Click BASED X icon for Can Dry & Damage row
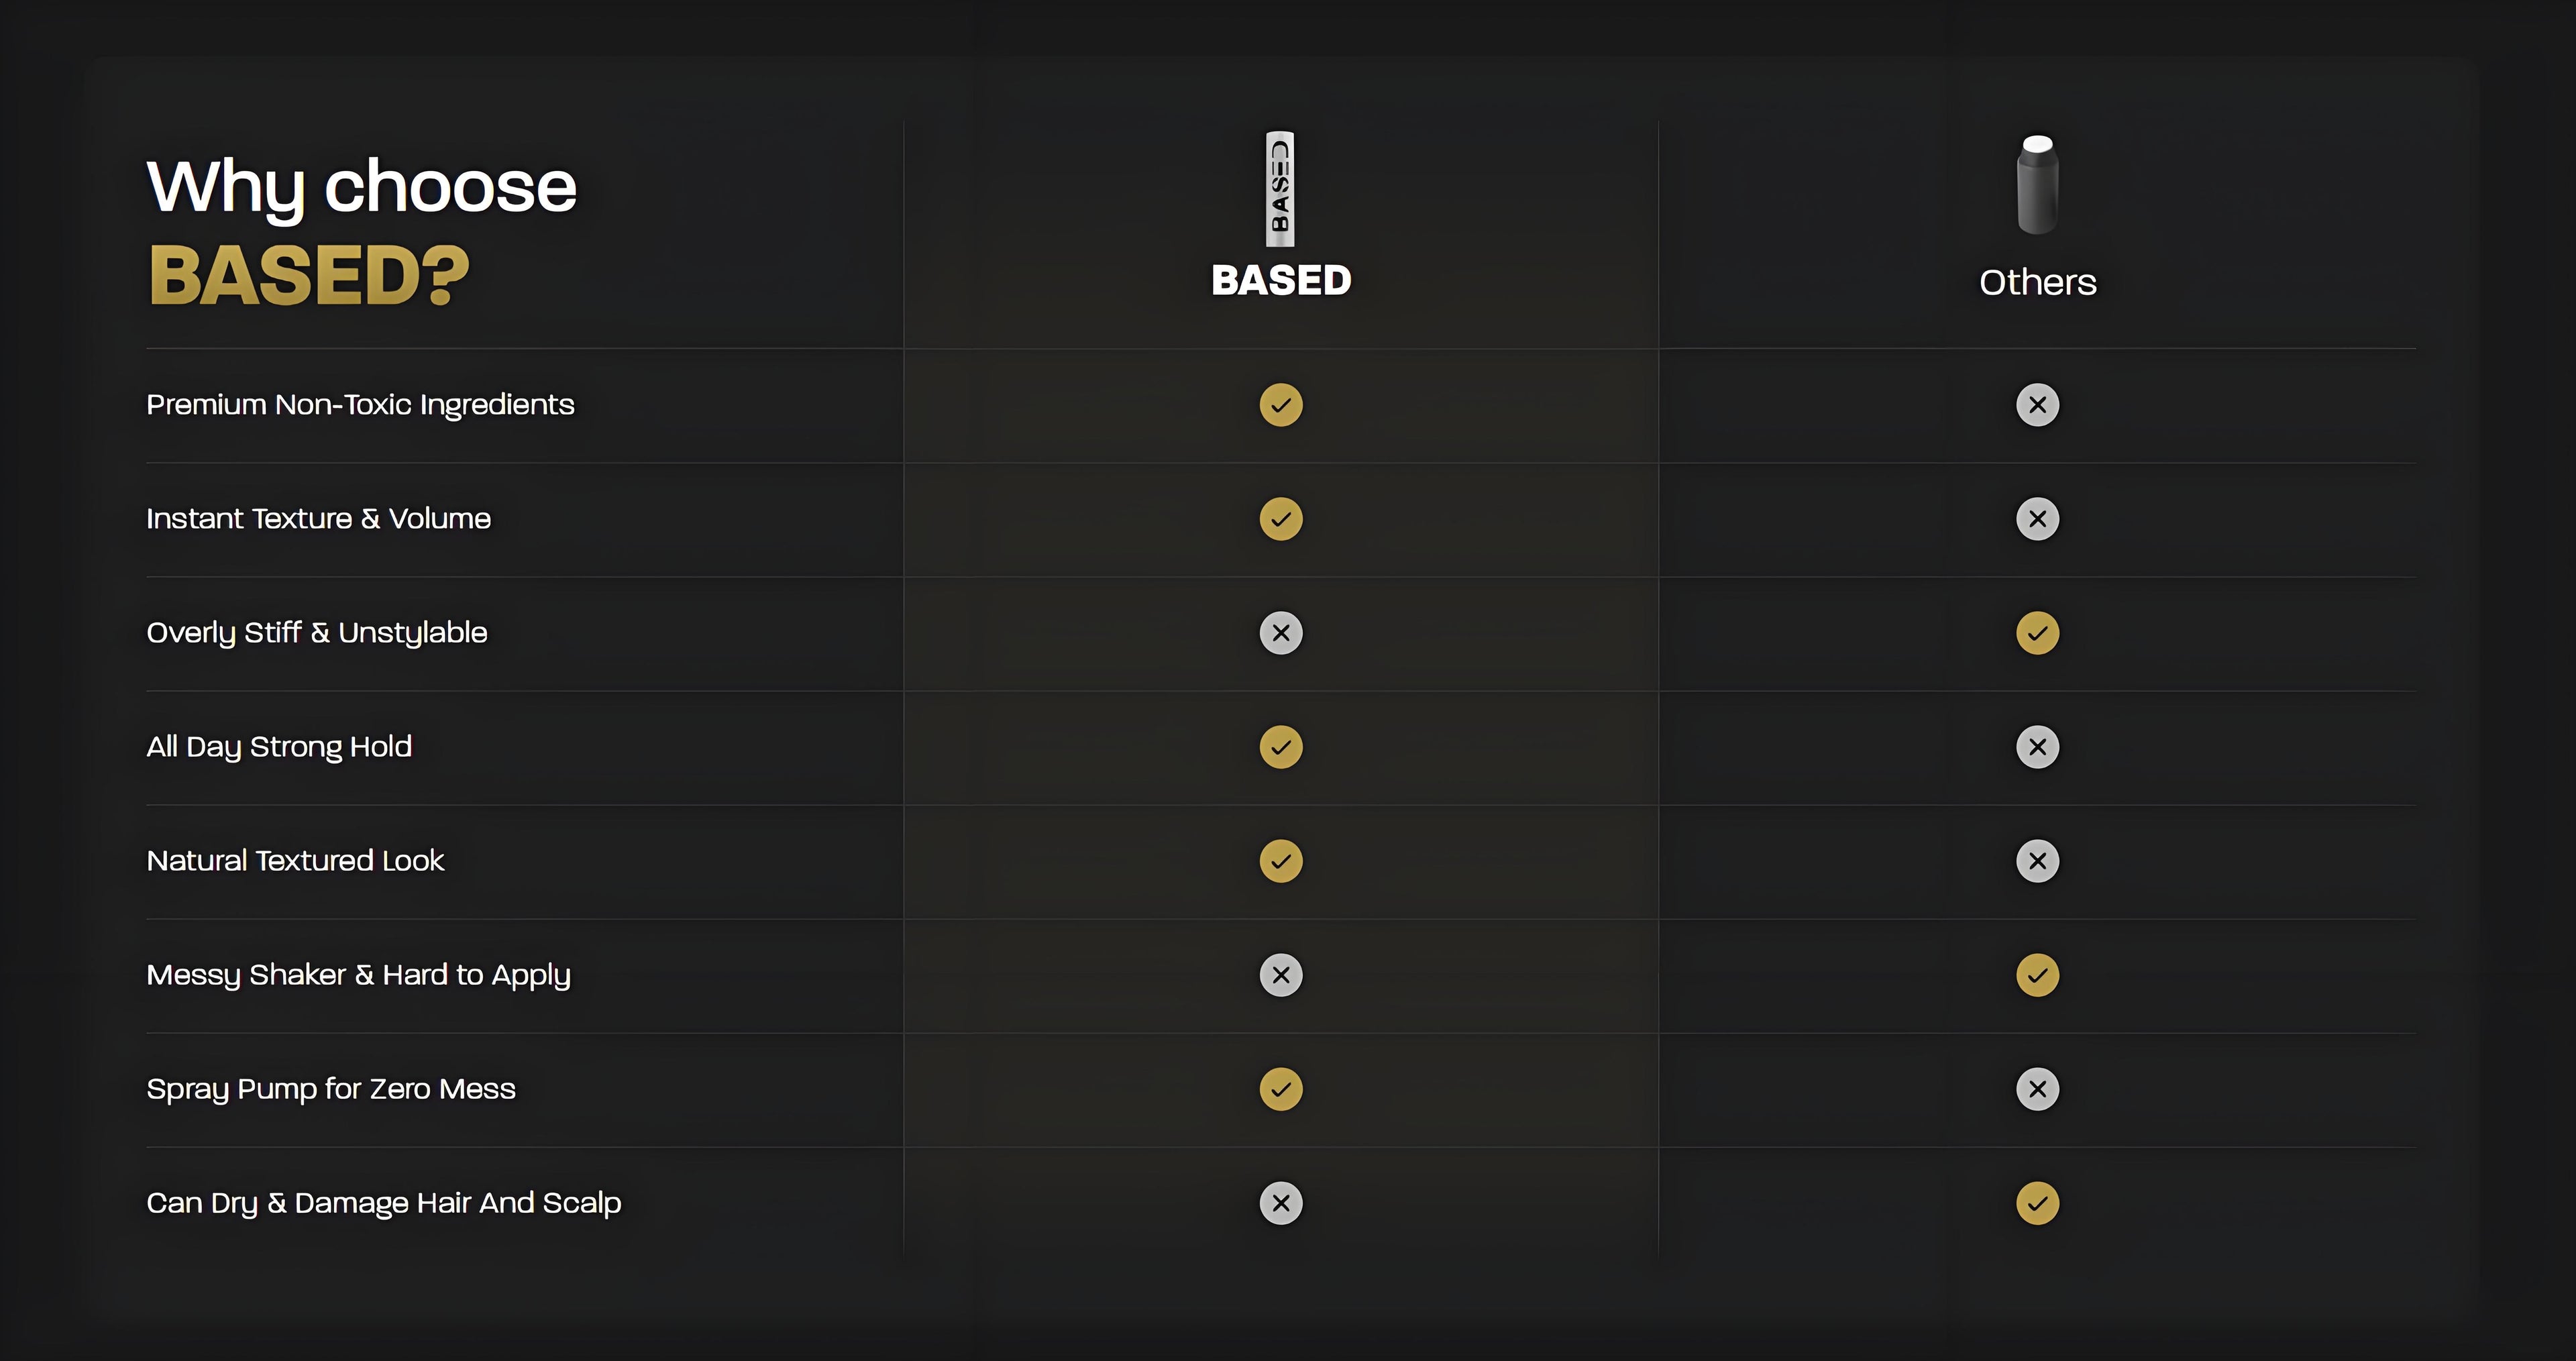 click(x=1281, y=1203)
